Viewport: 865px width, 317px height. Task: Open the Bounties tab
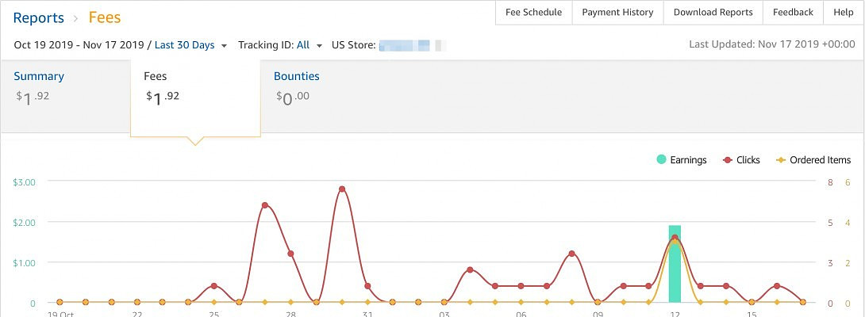[297, 77]
